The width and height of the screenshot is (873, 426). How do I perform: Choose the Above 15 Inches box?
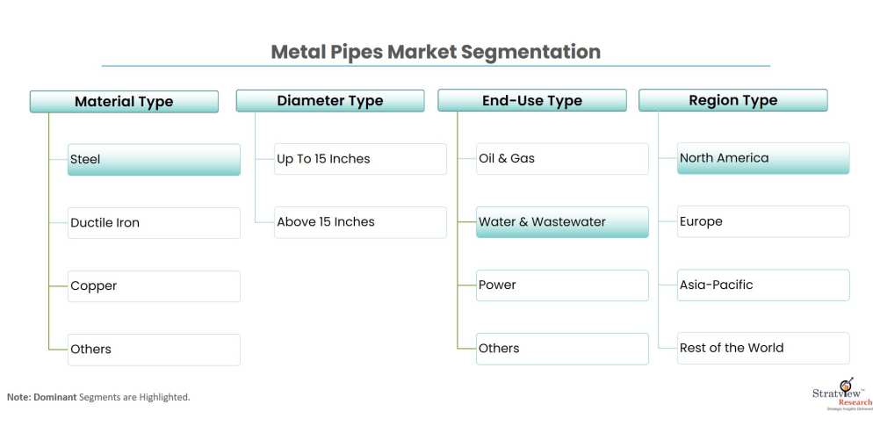[360, 222]
